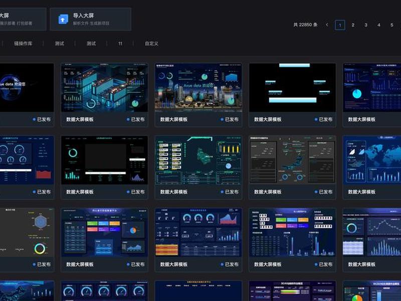Select the black thumbnail with light-blue bars
This screenshot has height=301, width=401.
click(292, 87)
